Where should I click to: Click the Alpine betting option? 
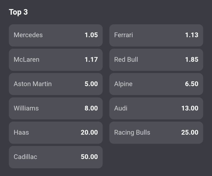pos(156,84)
